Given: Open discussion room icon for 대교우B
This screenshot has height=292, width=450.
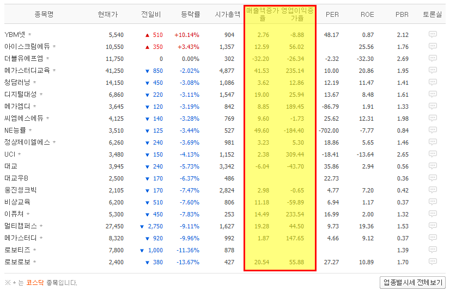Looking at the screenshot, I should [x=433, y=178].
